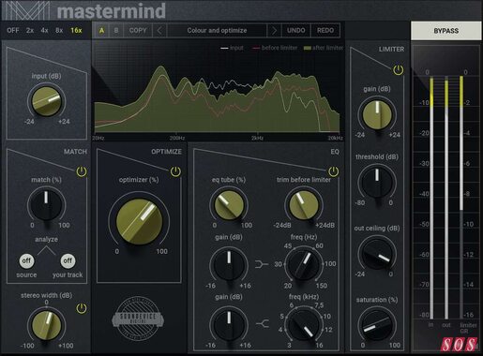Click the eq tube (%) knob

(229, 205)
